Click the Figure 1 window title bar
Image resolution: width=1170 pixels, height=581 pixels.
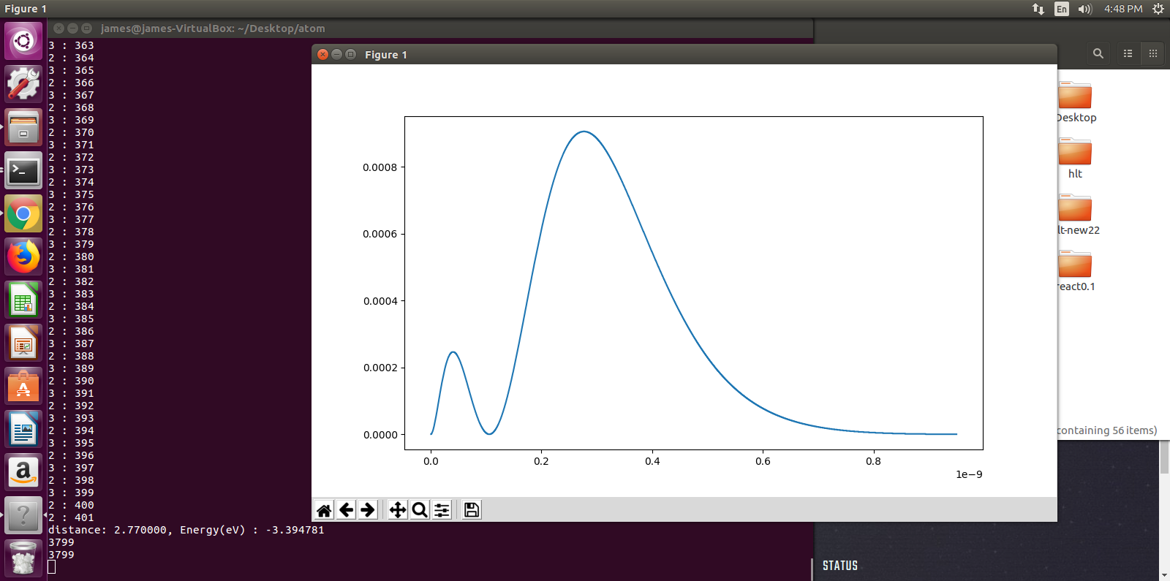(x=684, y=54)
